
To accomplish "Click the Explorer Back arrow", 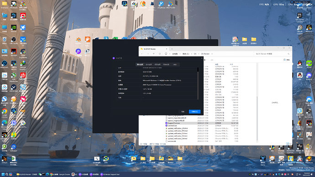I will pyautogui.click(x=142, y=54).
